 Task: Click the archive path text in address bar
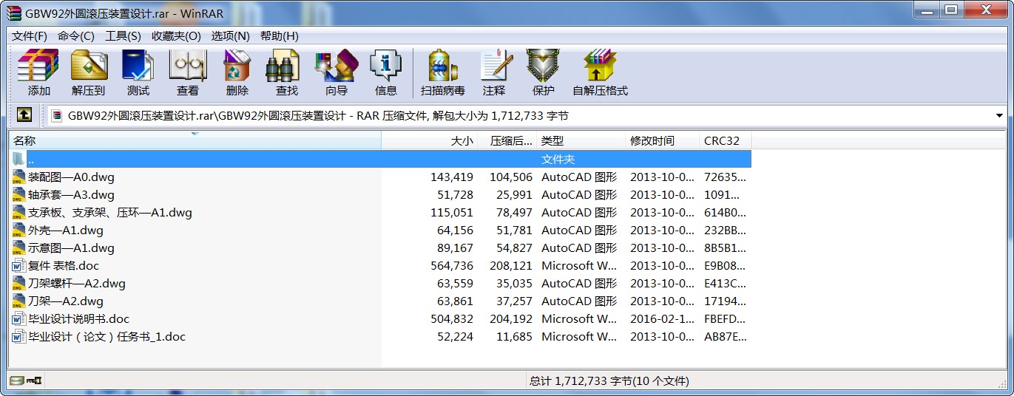(x=318, y=116)
